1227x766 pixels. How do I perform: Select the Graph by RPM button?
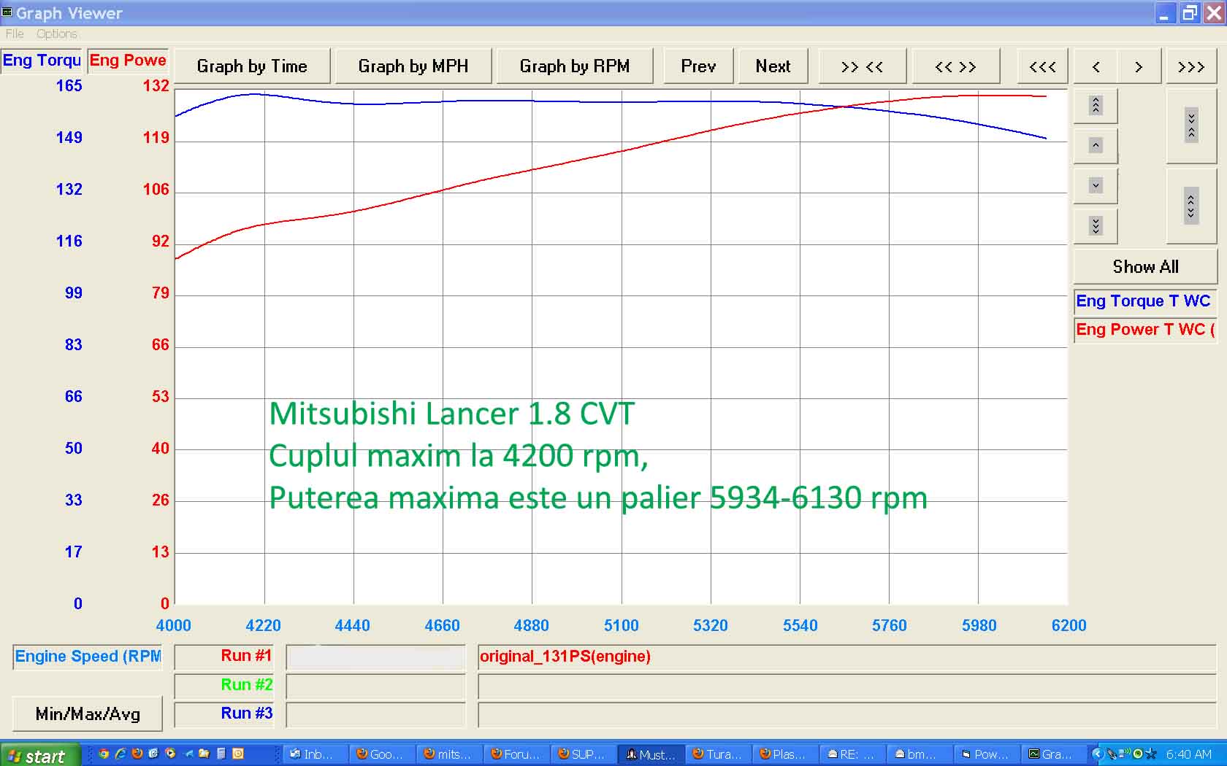click(x=575, y=66)
